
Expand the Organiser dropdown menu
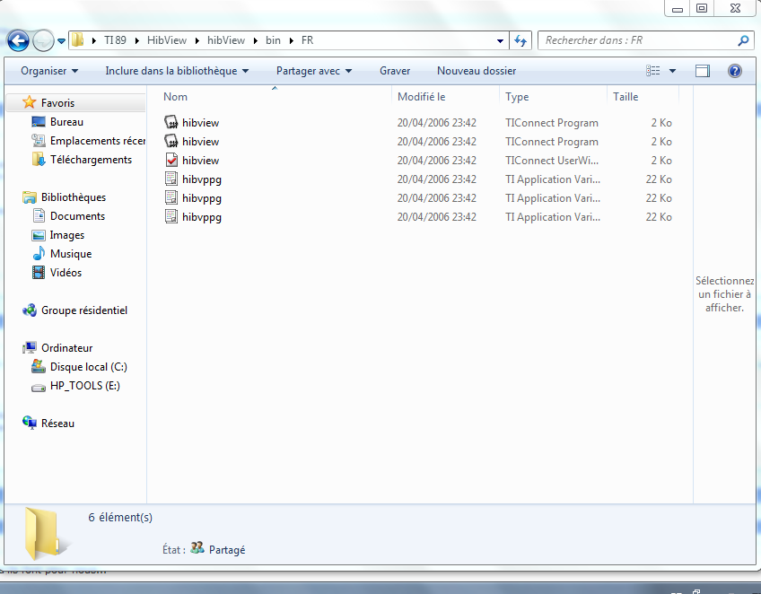point(49,71)
